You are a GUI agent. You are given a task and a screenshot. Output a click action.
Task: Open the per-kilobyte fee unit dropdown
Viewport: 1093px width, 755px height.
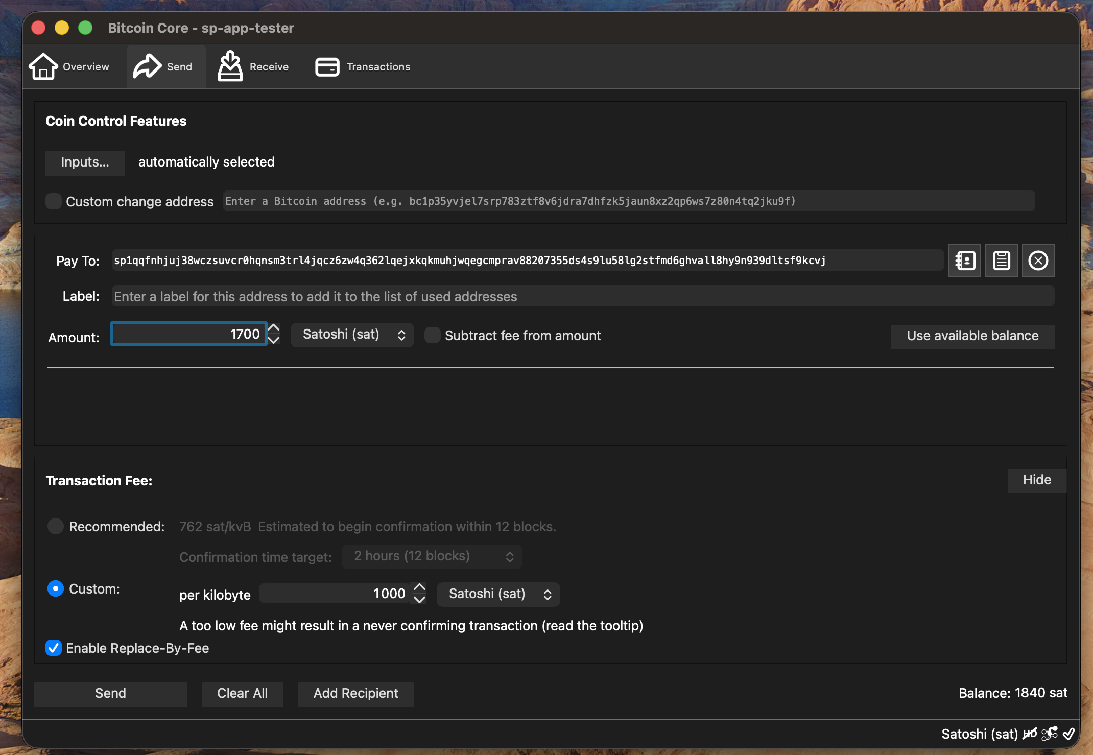coord(498,594)
